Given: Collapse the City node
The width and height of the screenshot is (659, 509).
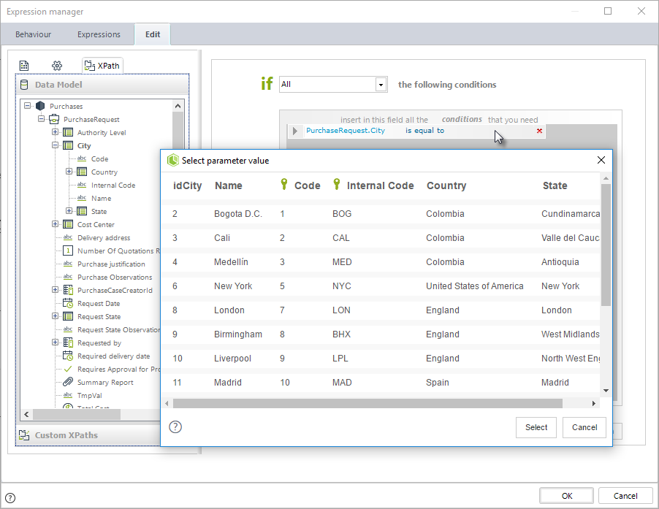Looking at the screenshot, I should 55,145.
